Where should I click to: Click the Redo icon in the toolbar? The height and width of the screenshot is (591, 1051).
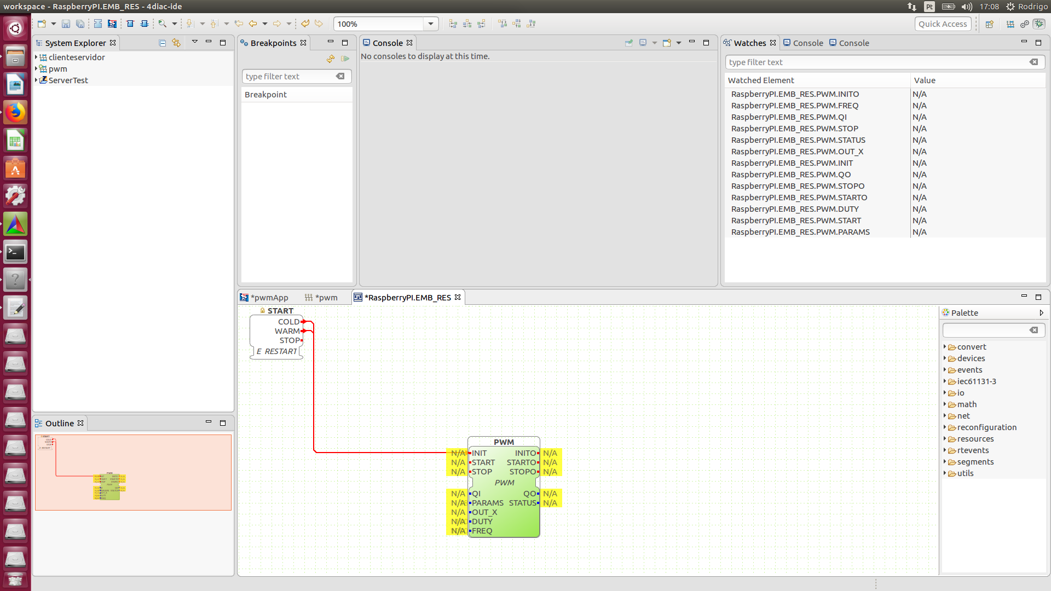[x=319, y=24]
